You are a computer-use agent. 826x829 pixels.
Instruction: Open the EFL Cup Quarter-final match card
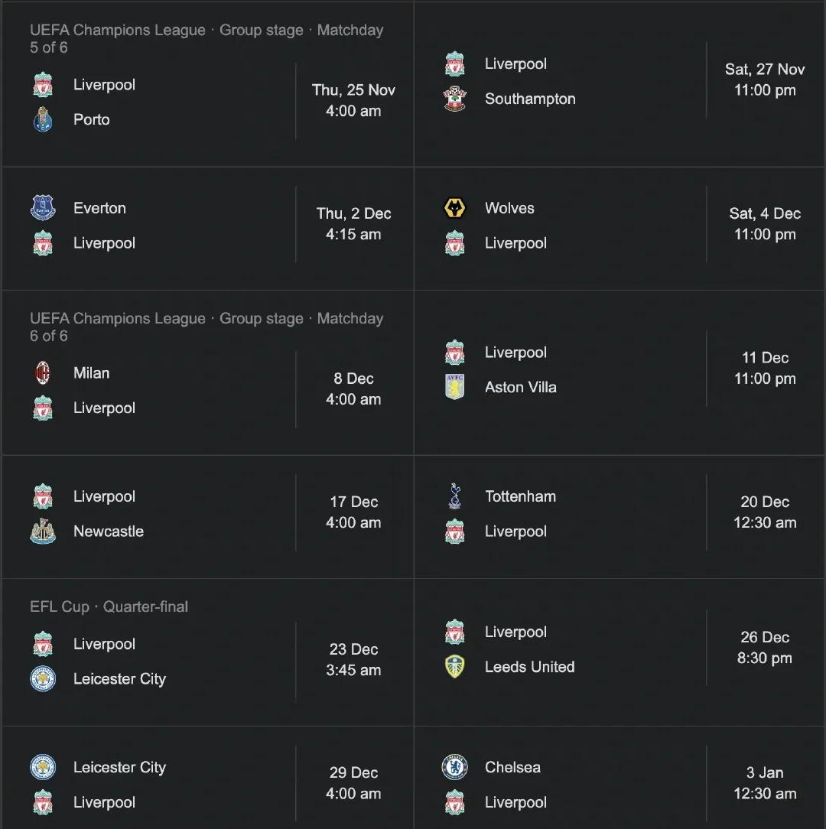(208, 652)
